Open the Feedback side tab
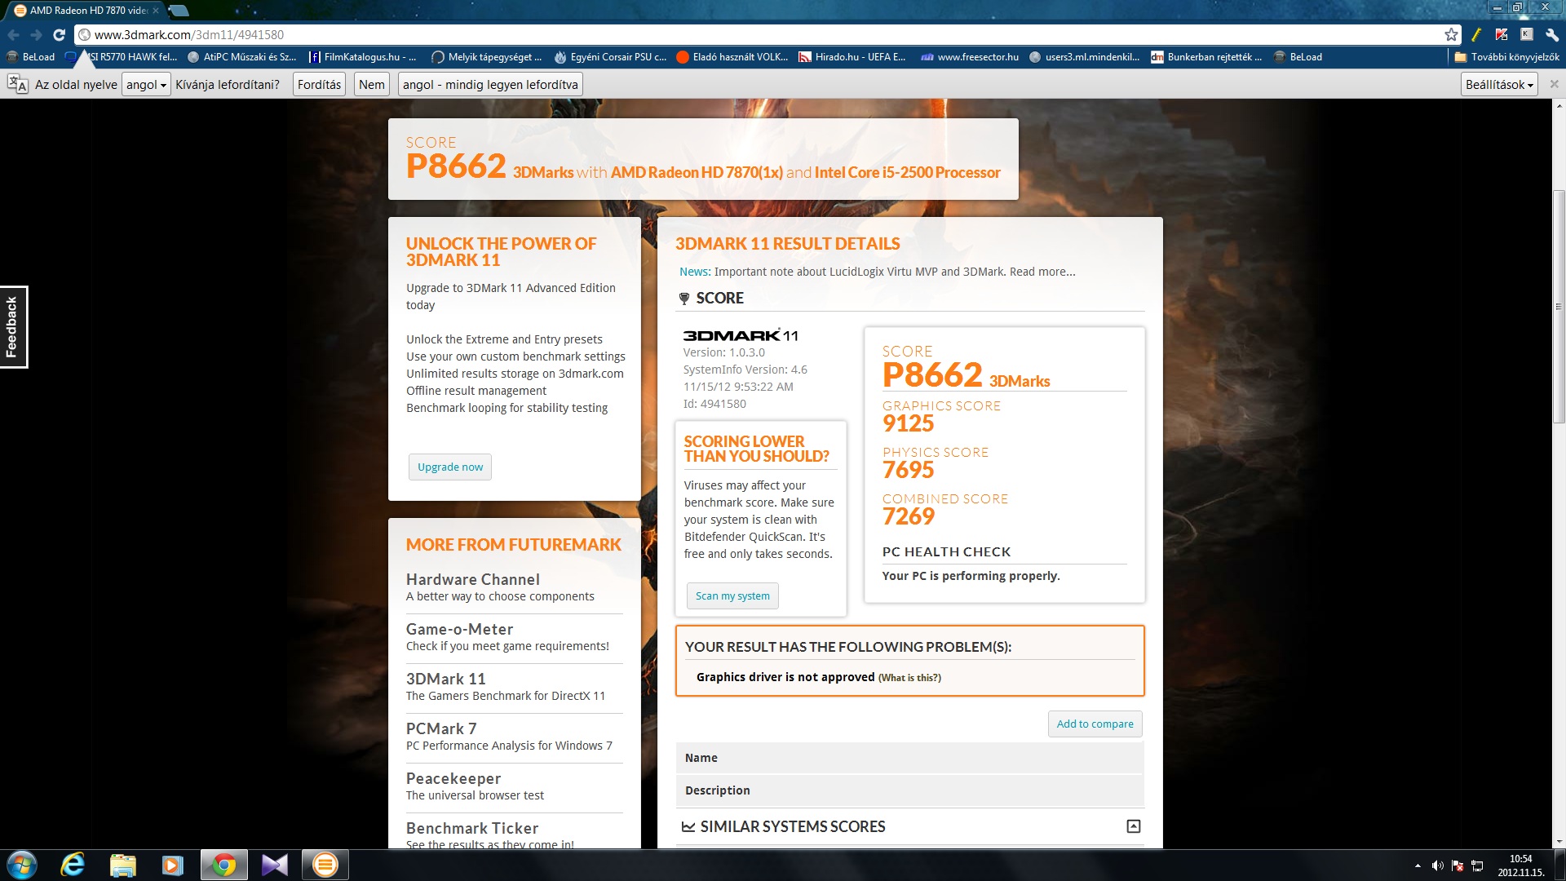1566x881 pixels. pos(13,326)
